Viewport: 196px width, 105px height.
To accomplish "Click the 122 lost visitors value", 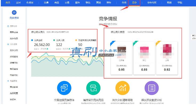I will tap(59, 45).
